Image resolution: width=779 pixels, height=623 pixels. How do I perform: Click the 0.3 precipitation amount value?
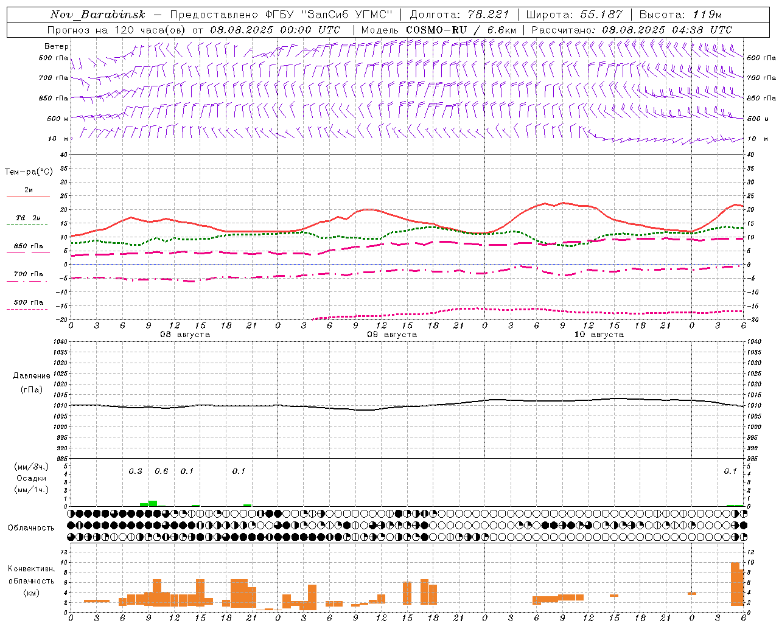pos(135,472)
